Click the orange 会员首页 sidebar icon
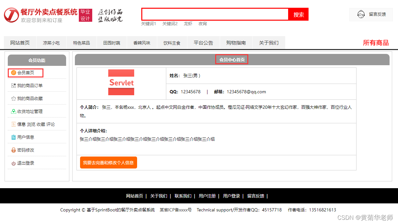 tap(13, 73)
